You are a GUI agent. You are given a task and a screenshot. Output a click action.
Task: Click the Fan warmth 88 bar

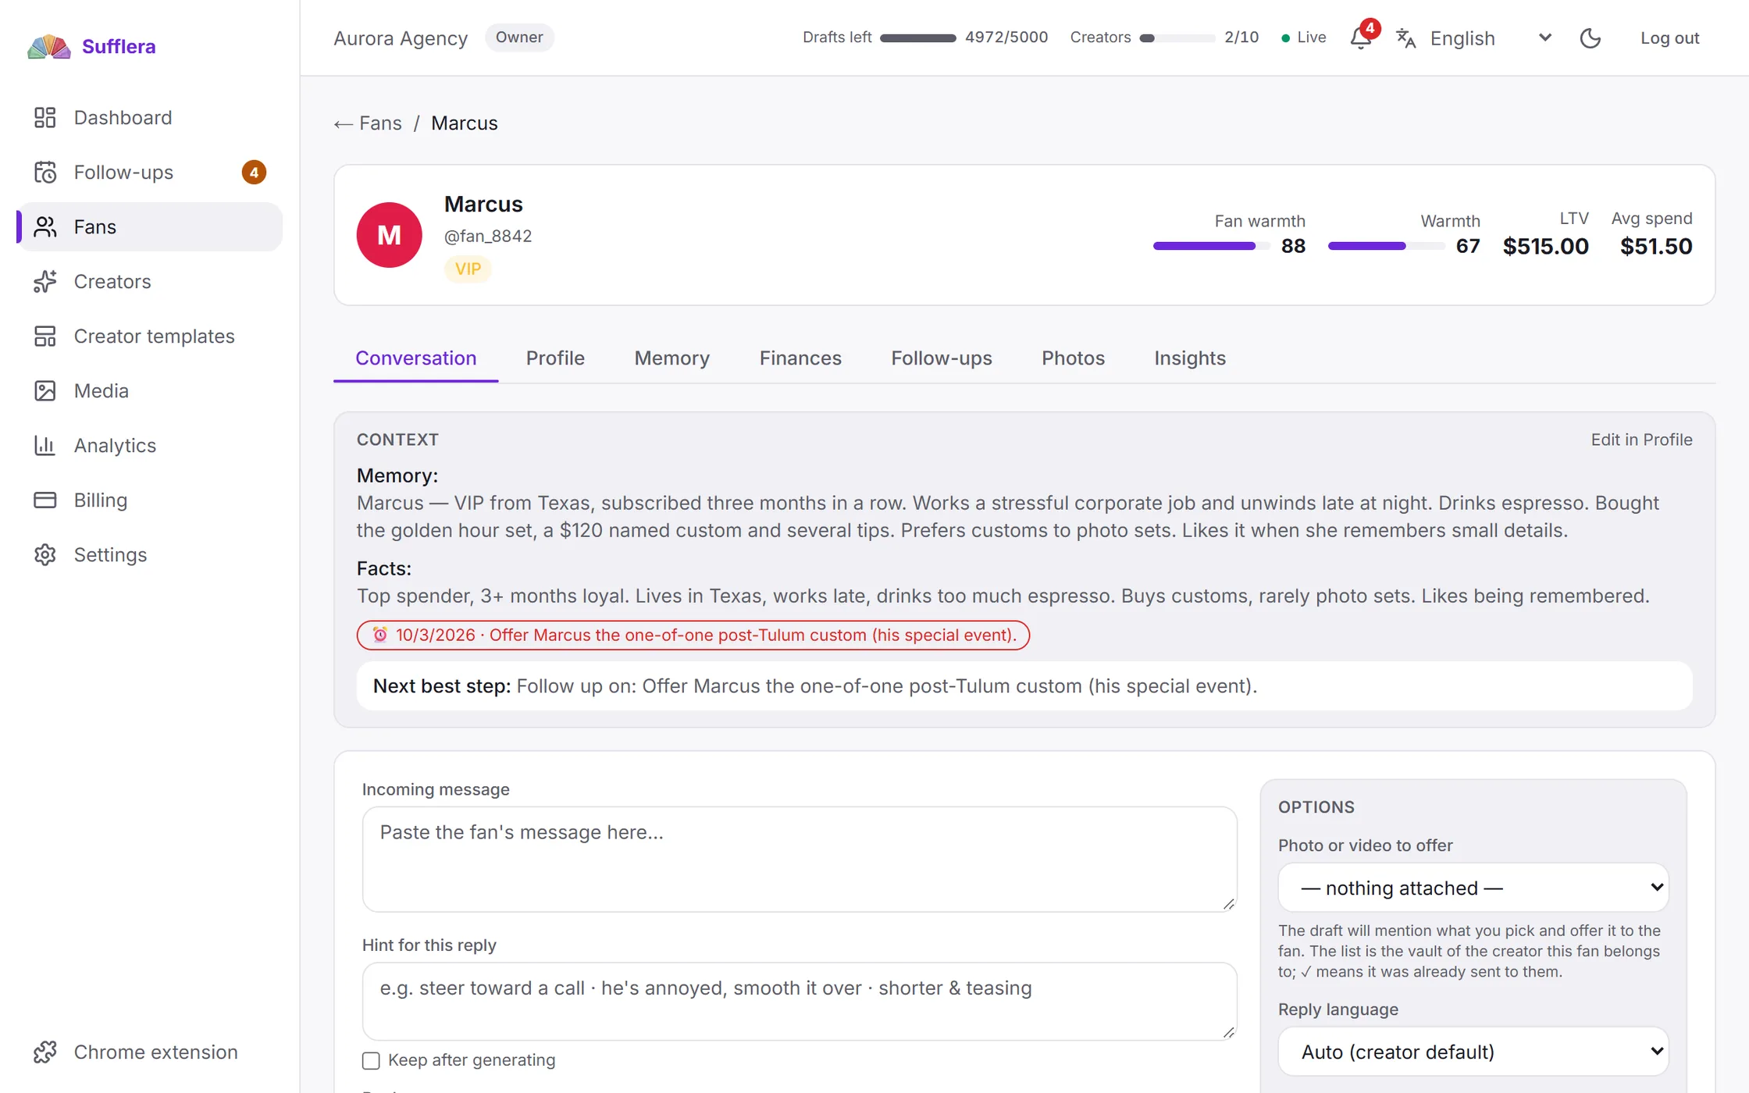coord(1211,246)
